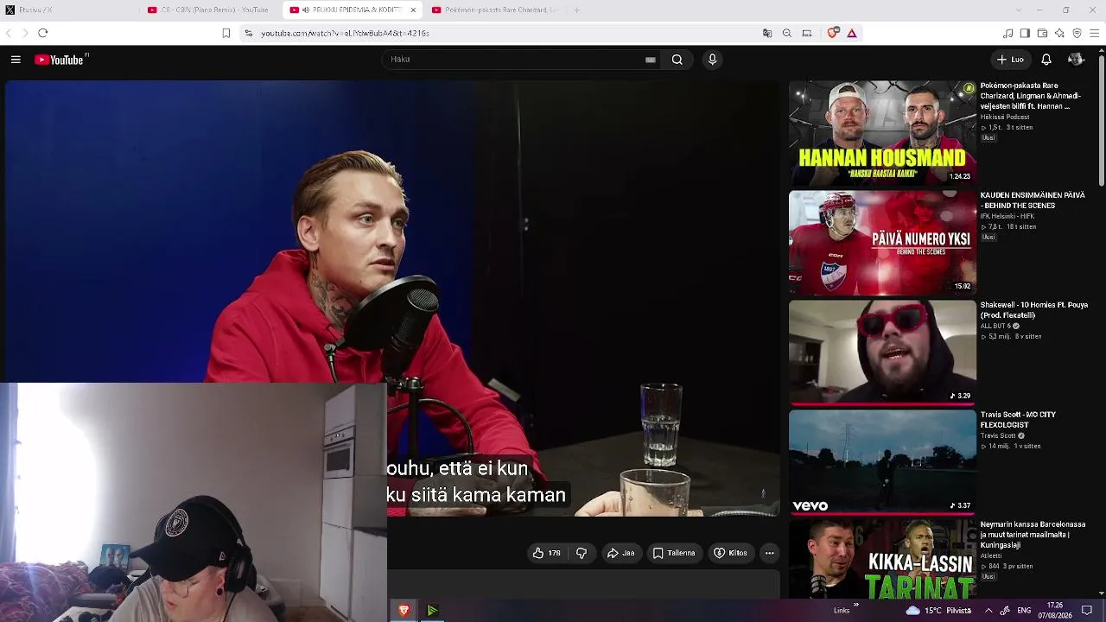Mute the tab via the audio speaker icon
Screen dimensions: 1106x622
pyautogui.click(x=306, y=10)
